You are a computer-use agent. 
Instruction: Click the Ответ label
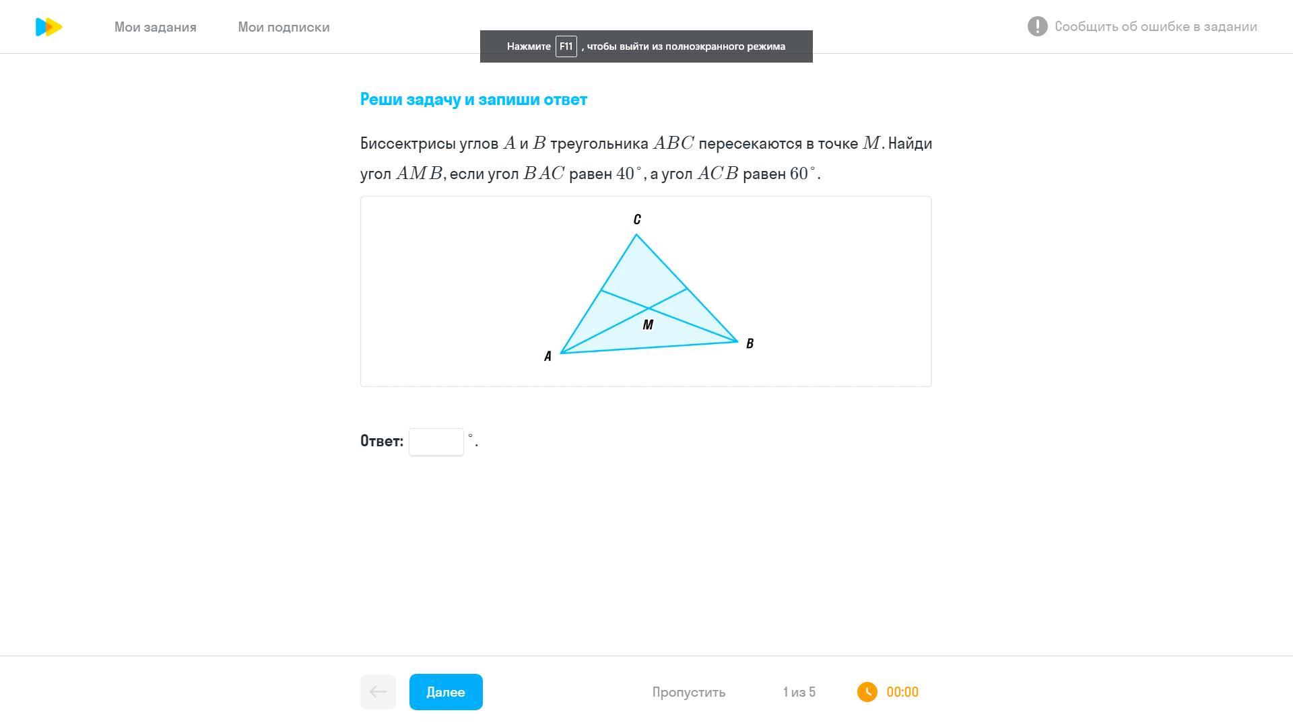tap(382, 441)
